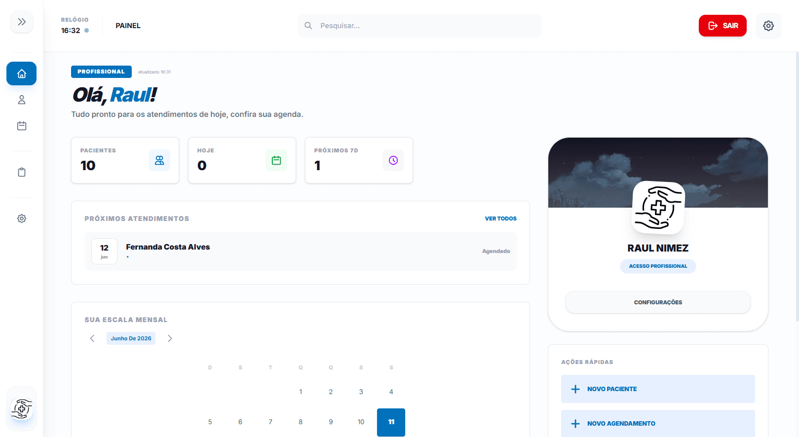The image size is (799, 437).
Task: Go to previous month in schedule calendar
Action: click(92, 338)
